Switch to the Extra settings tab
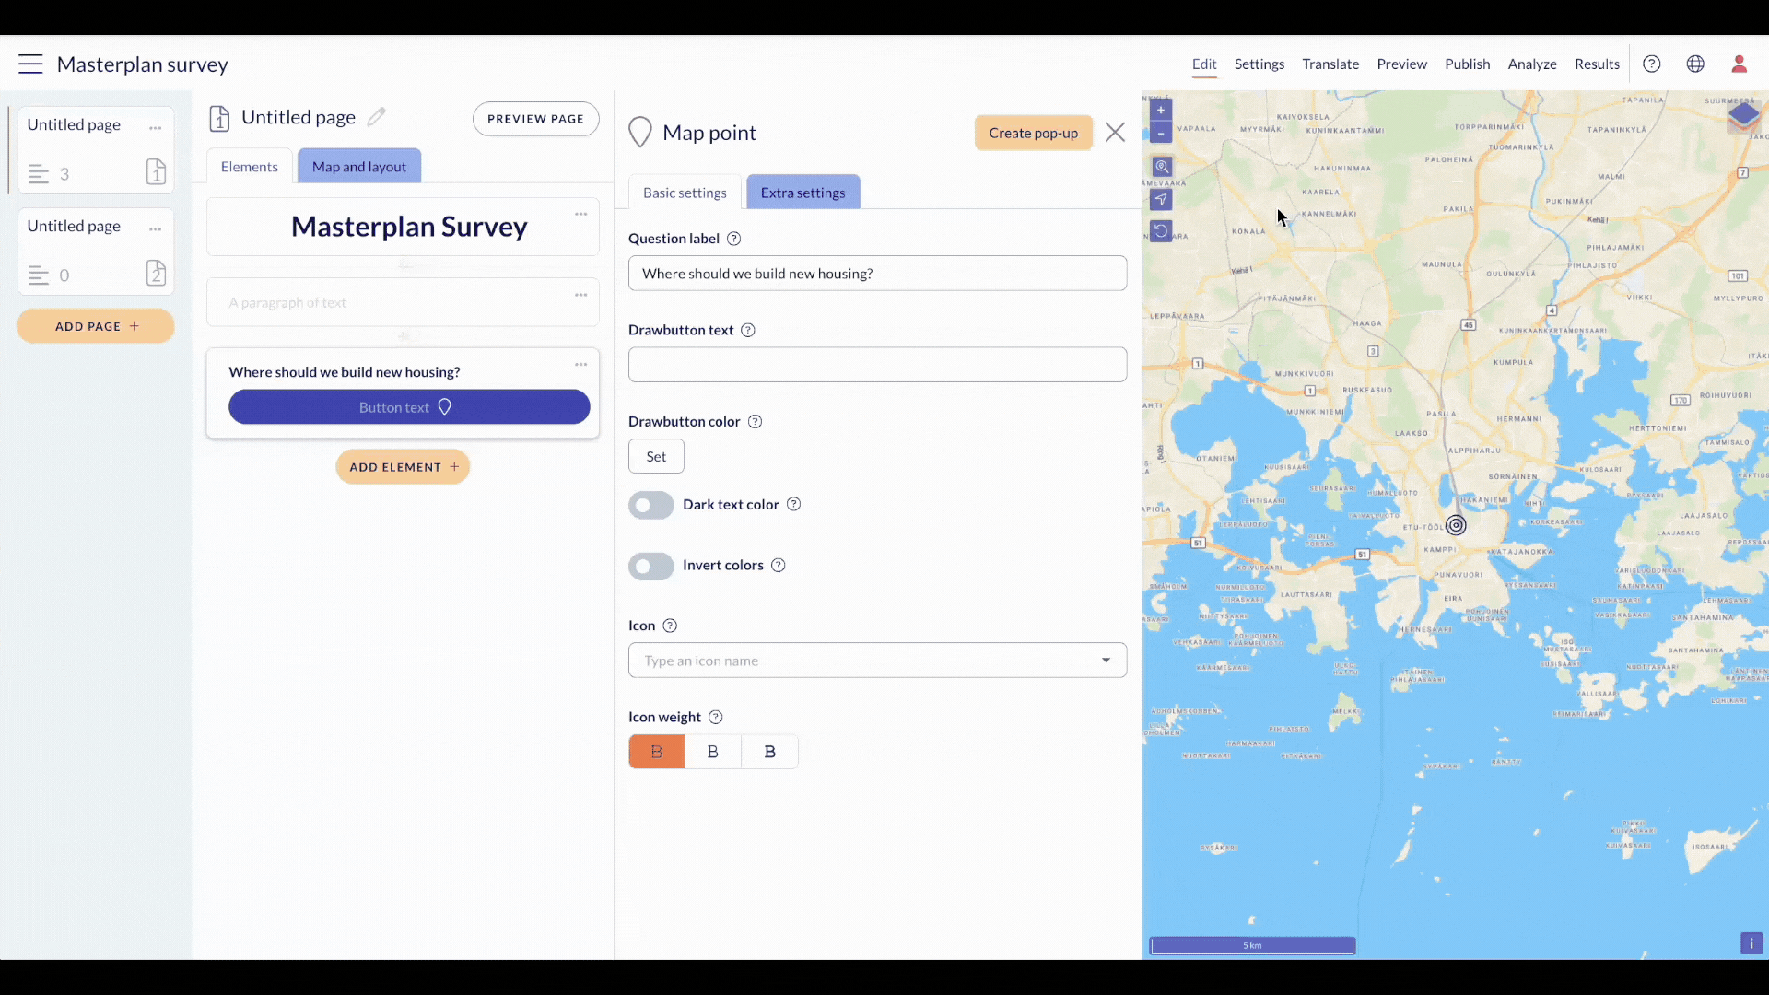This screenshot has height=995, width=1769. pyautogui.click(x=802, y=192)
